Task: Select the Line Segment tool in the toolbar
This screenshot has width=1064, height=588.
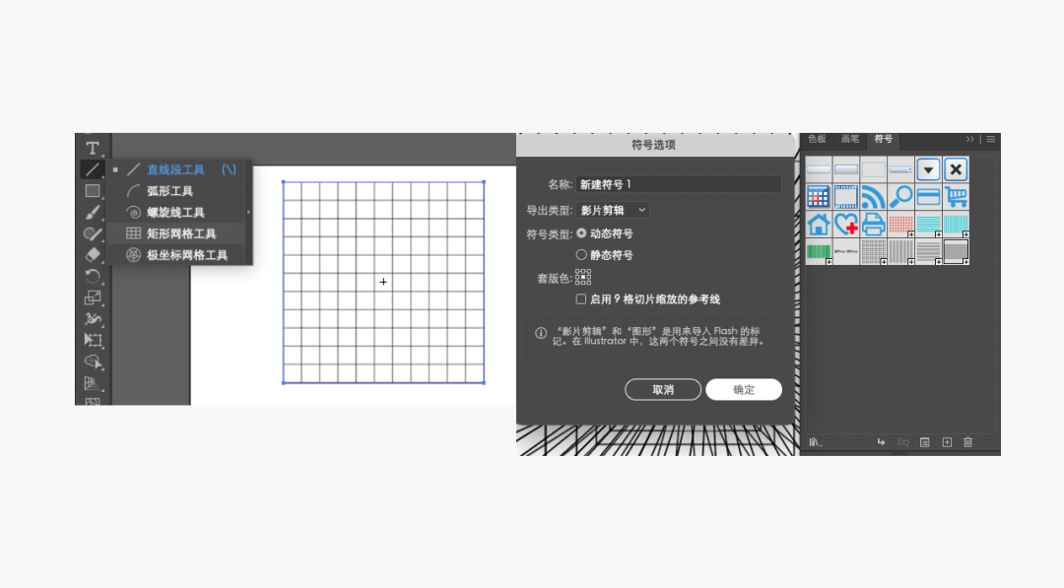Action: tap(93, 169)
